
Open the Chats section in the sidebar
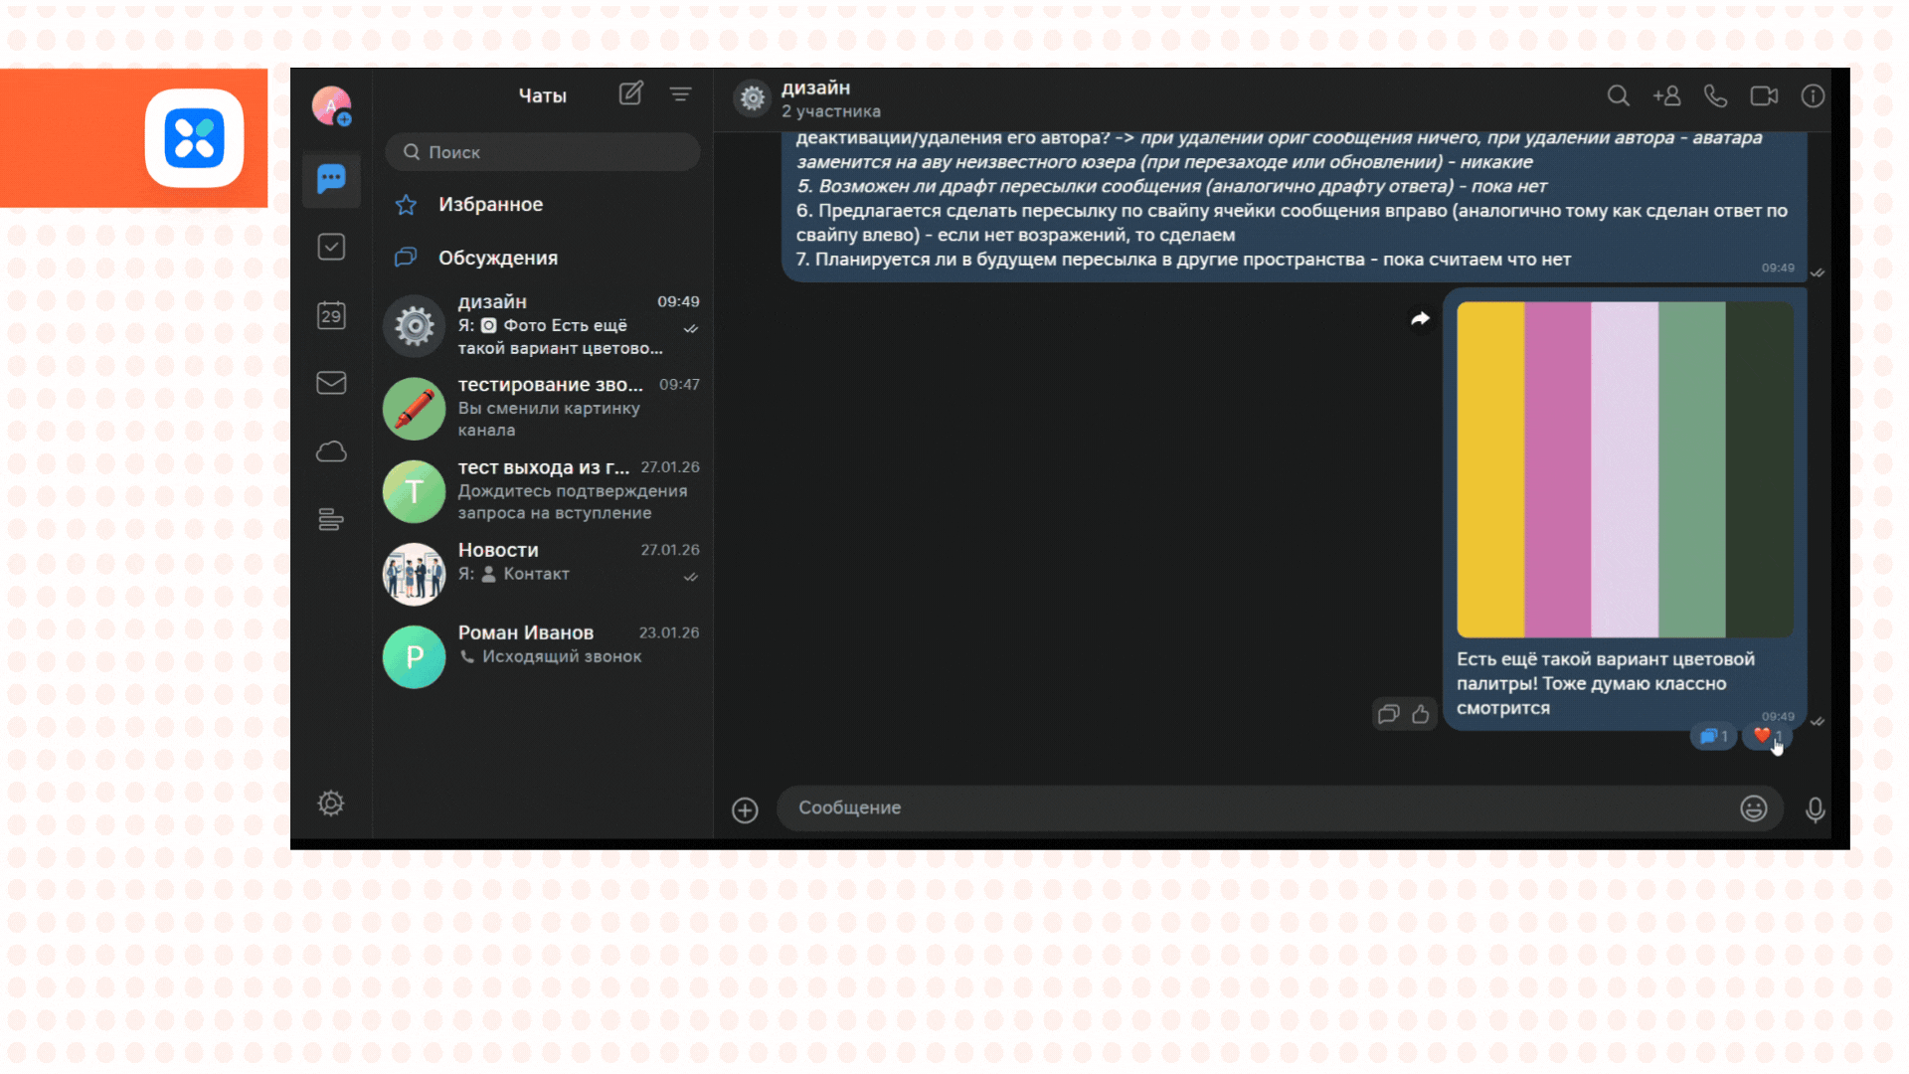(x=331, y=179)
